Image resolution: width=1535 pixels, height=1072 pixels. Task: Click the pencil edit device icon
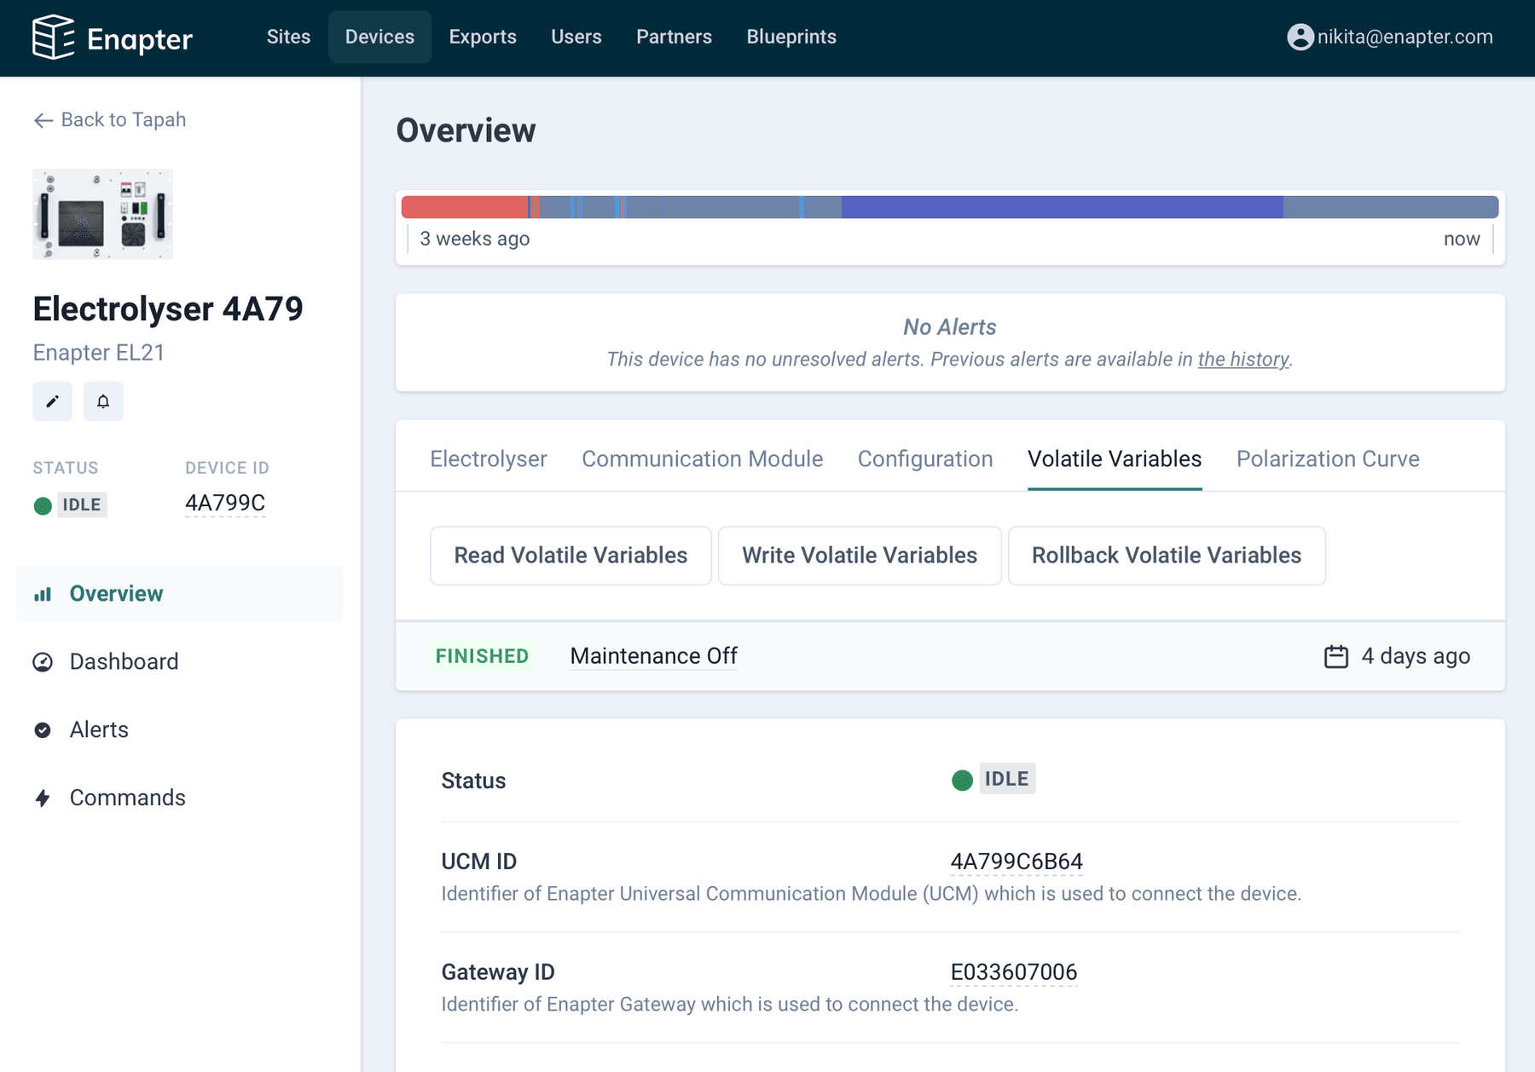point(52,401)
